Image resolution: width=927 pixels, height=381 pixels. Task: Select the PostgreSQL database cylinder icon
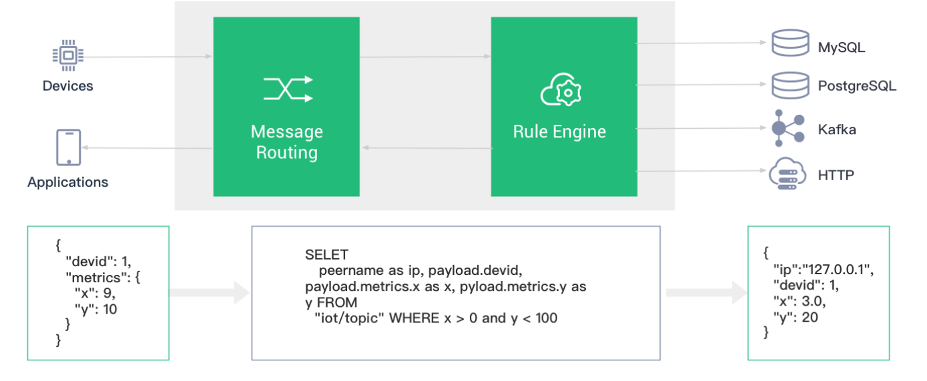click(x=790, y=85)
